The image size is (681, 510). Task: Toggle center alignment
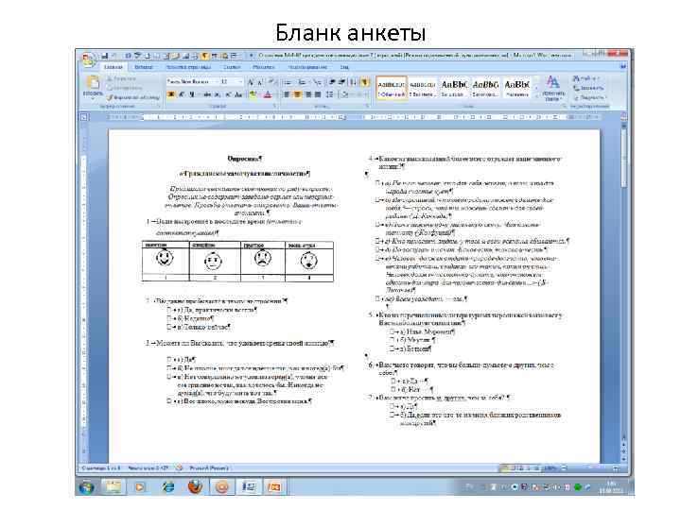coord(298,94)
